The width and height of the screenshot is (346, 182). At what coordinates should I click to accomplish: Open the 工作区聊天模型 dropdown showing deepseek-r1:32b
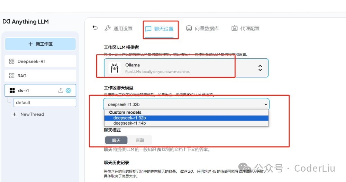(186, 104)
